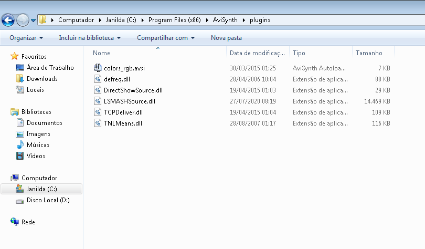Expand arrow before Computador breadcrumb

pos(52,20)
